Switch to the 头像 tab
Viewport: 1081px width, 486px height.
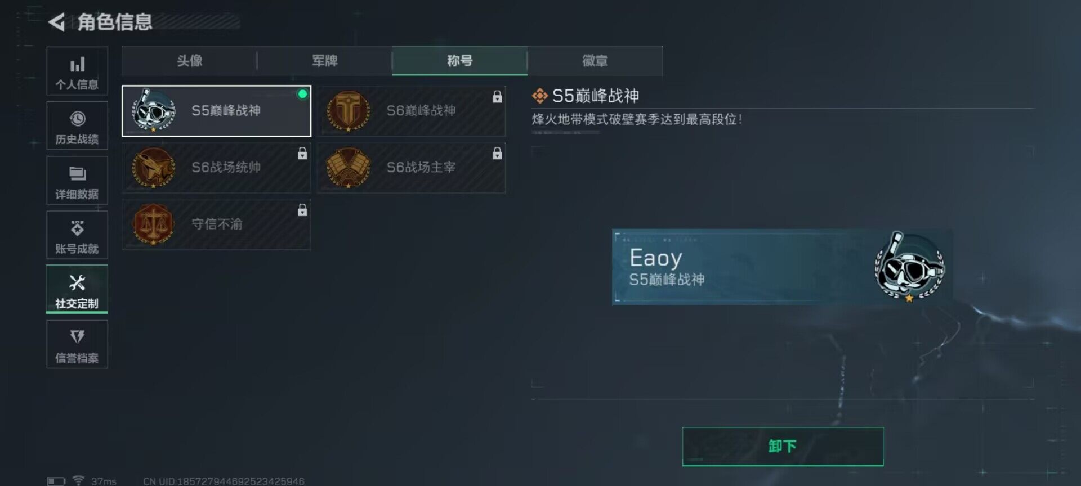[189, 61]
